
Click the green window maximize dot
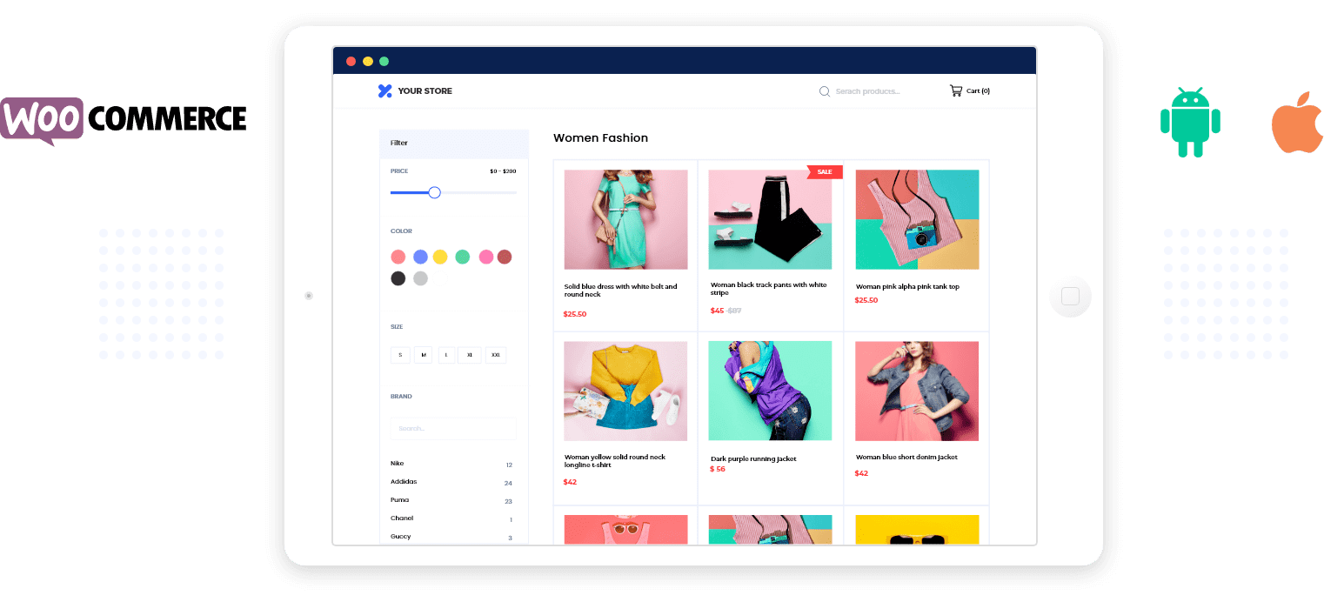(x=384, y=61)
